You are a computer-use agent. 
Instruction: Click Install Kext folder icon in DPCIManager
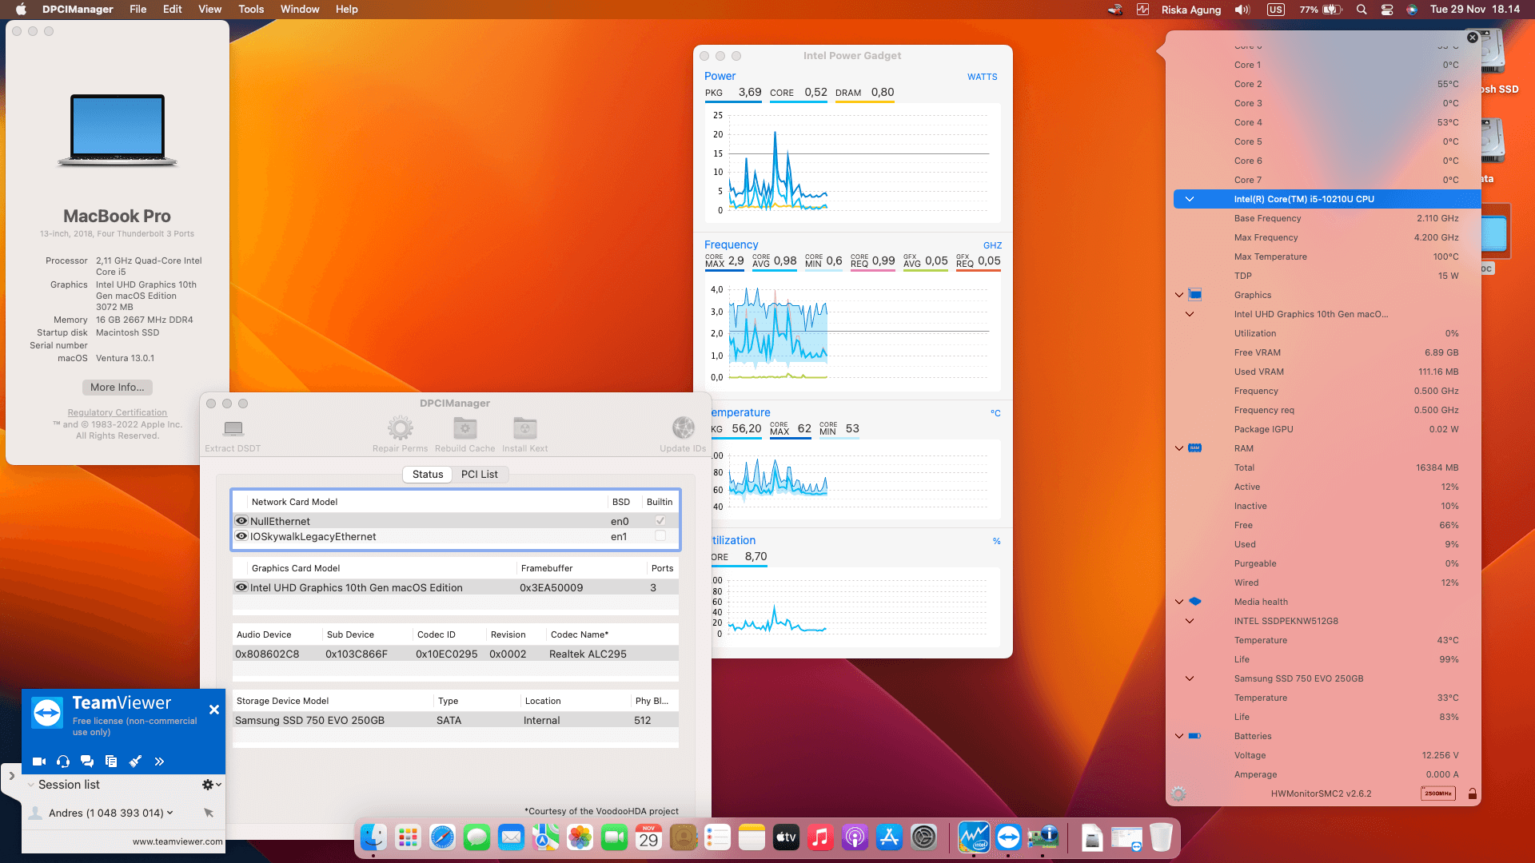click(x=524, y=428)
